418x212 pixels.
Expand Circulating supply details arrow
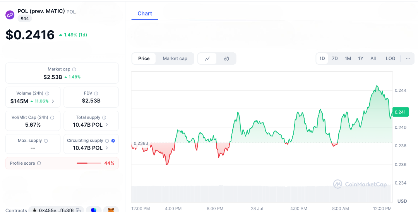tap(107, 148)
